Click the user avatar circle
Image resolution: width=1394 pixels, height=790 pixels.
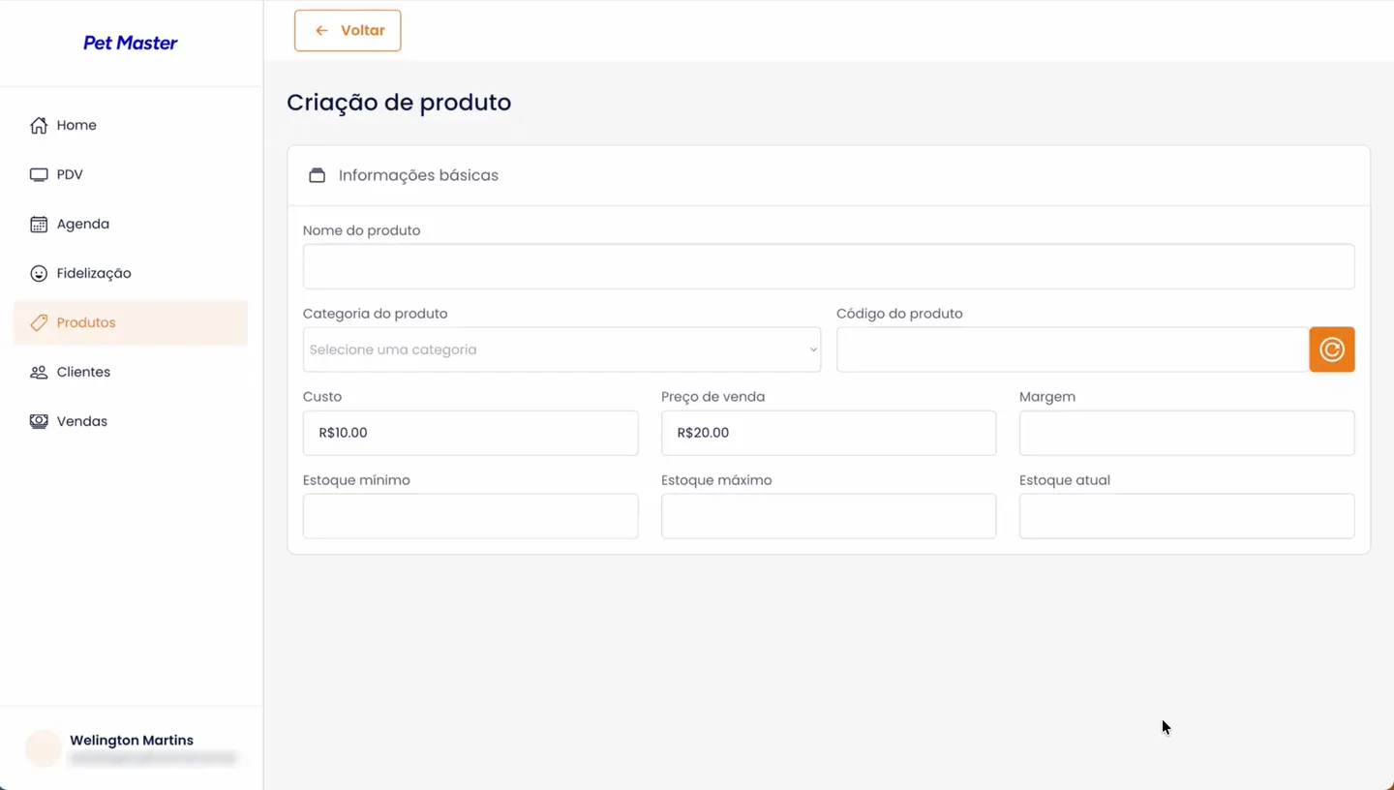coord(44,749)
